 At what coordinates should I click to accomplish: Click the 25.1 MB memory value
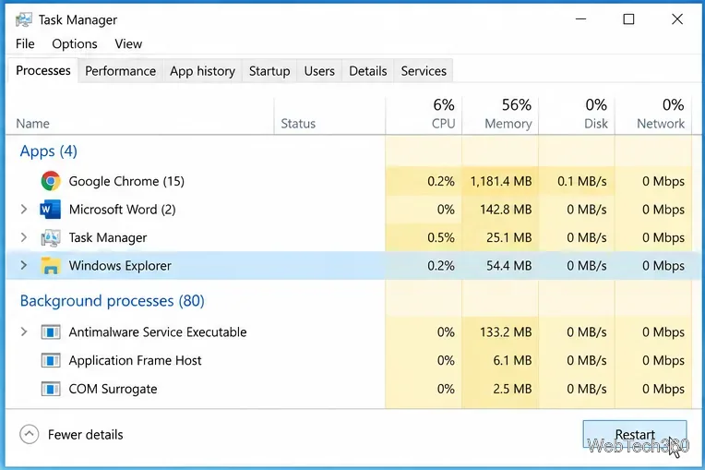(x=509, y=237)
